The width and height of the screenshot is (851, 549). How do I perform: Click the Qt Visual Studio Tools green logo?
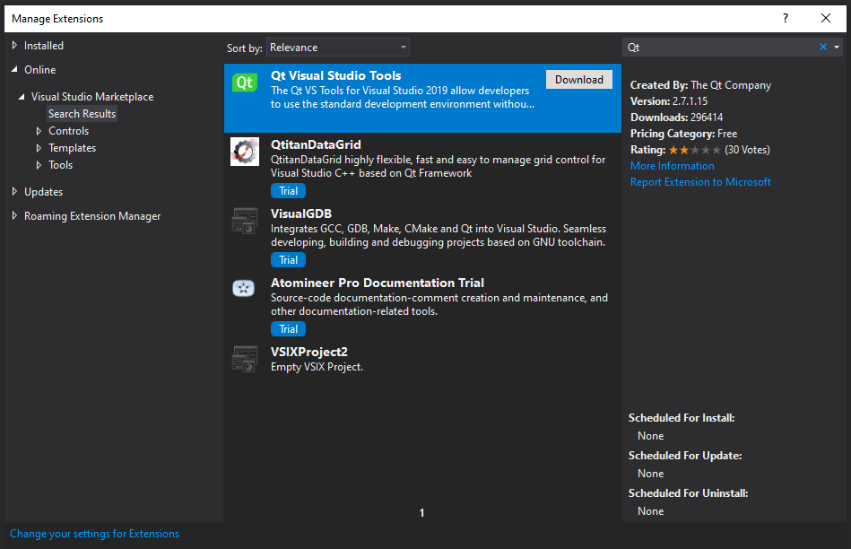point(245,83)
